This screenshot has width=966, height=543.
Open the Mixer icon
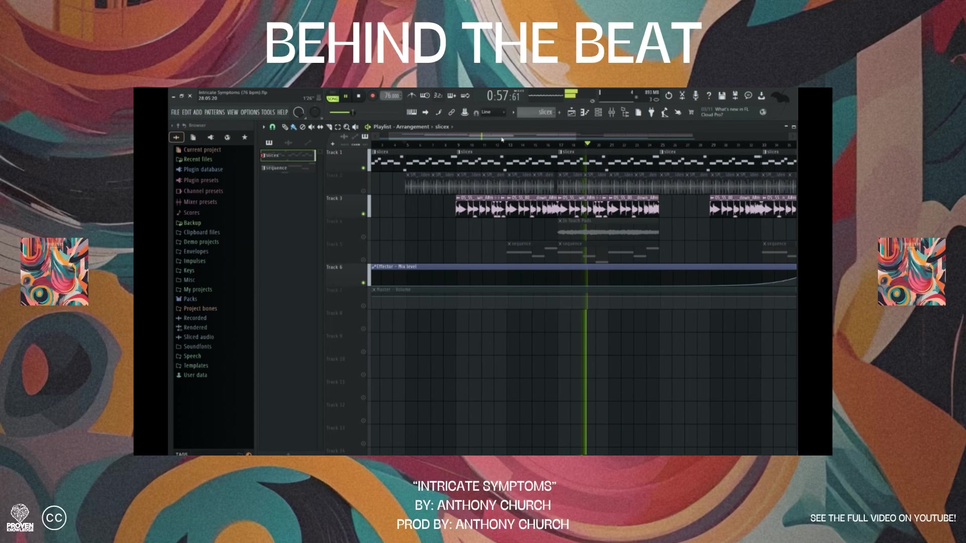point(612,112)
